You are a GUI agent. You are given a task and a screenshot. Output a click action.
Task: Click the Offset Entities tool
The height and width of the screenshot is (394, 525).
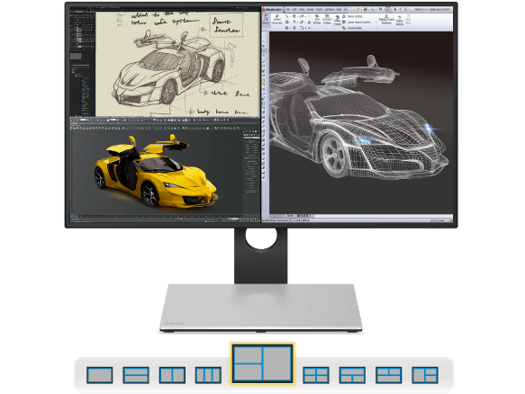(x=337, y=21)
